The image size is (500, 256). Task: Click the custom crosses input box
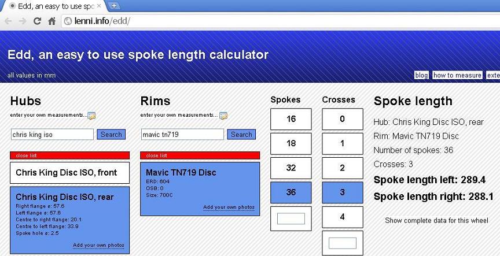[343, 243]
